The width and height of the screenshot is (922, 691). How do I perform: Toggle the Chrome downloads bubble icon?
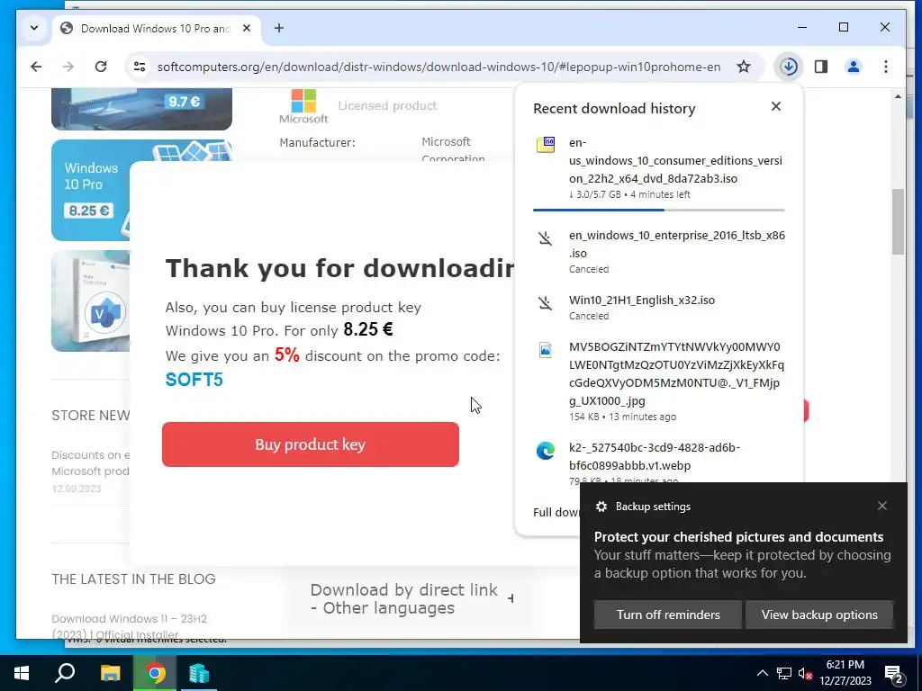789,67
